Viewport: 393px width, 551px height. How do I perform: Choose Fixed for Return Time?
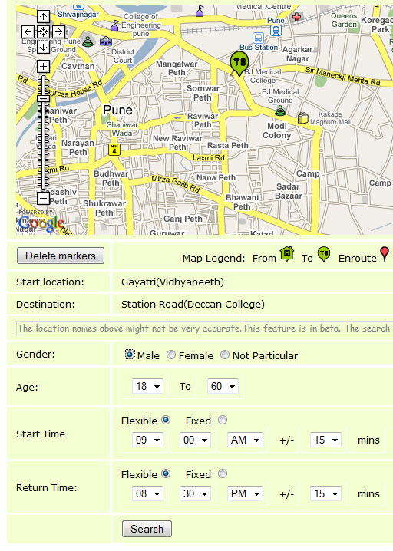[223, 473]
